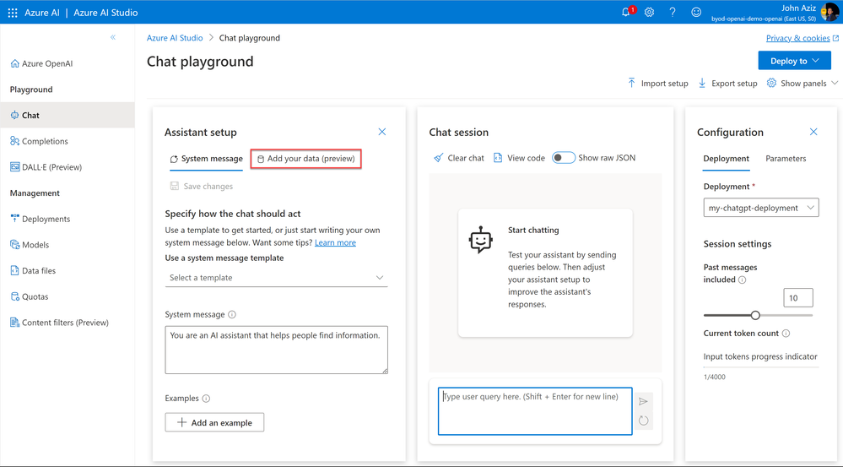
Task: Click the user query text box
Action: click(535, 411)
